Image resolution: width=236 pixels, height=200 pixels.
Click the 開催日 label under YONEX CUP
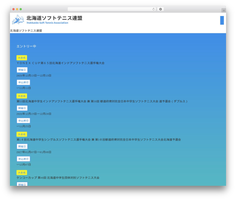[x=22, y=70]
